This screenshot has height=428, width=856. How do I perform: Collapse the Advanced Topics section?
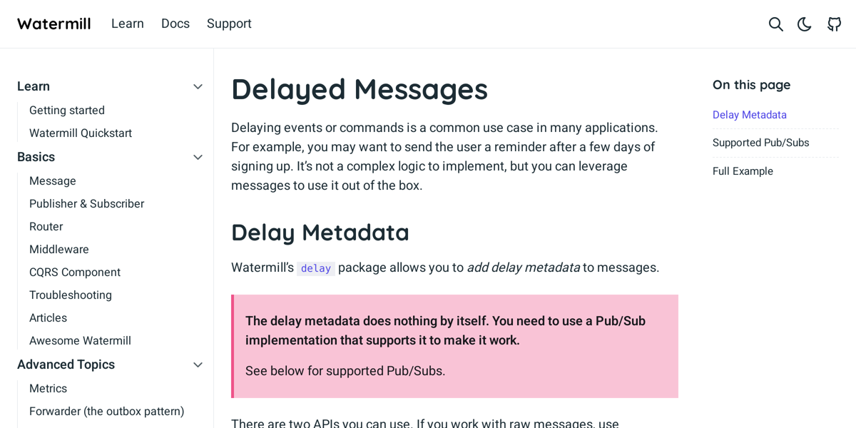coord(198,365)
